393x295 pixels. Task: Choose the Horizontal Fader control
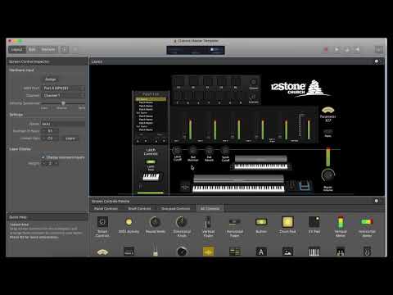234,226
